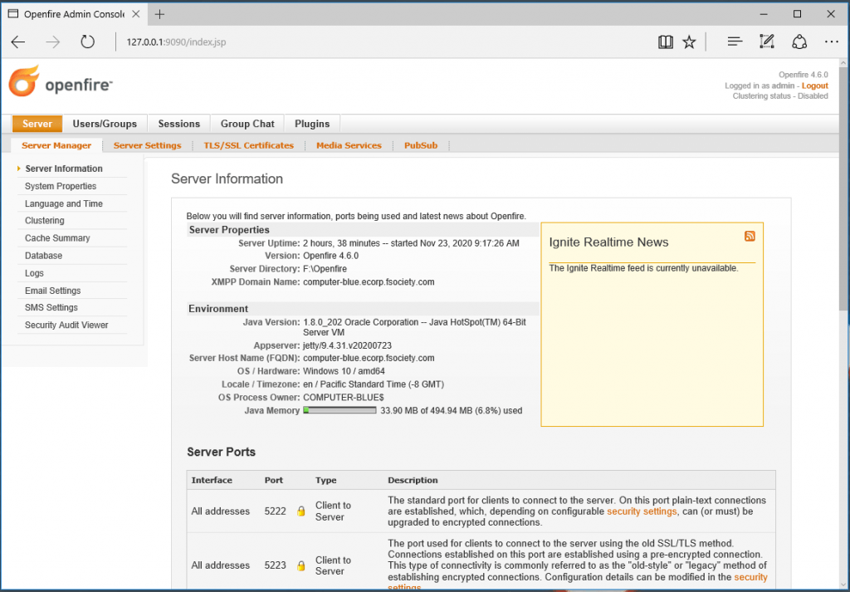Open a new browser tab
The width and height of the screenshot is (850, 592).
coord(159,14)
